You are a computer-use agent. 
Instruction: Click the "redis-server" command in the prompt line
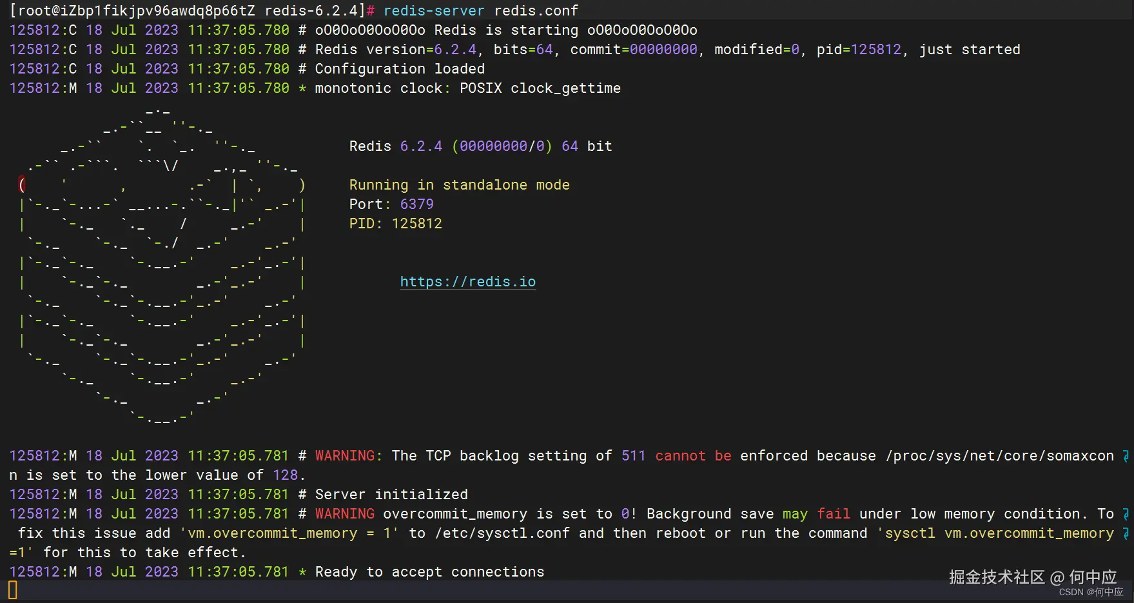(x=434, y=11)
